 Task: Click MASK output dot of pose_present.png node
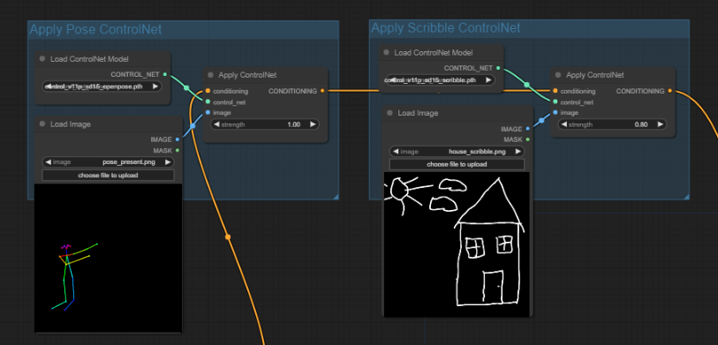click(x=178, y=150)
